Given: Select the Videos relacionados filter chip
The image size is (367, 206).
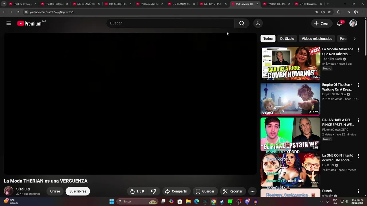Looking at the screenshot, I should click(317, 39).
